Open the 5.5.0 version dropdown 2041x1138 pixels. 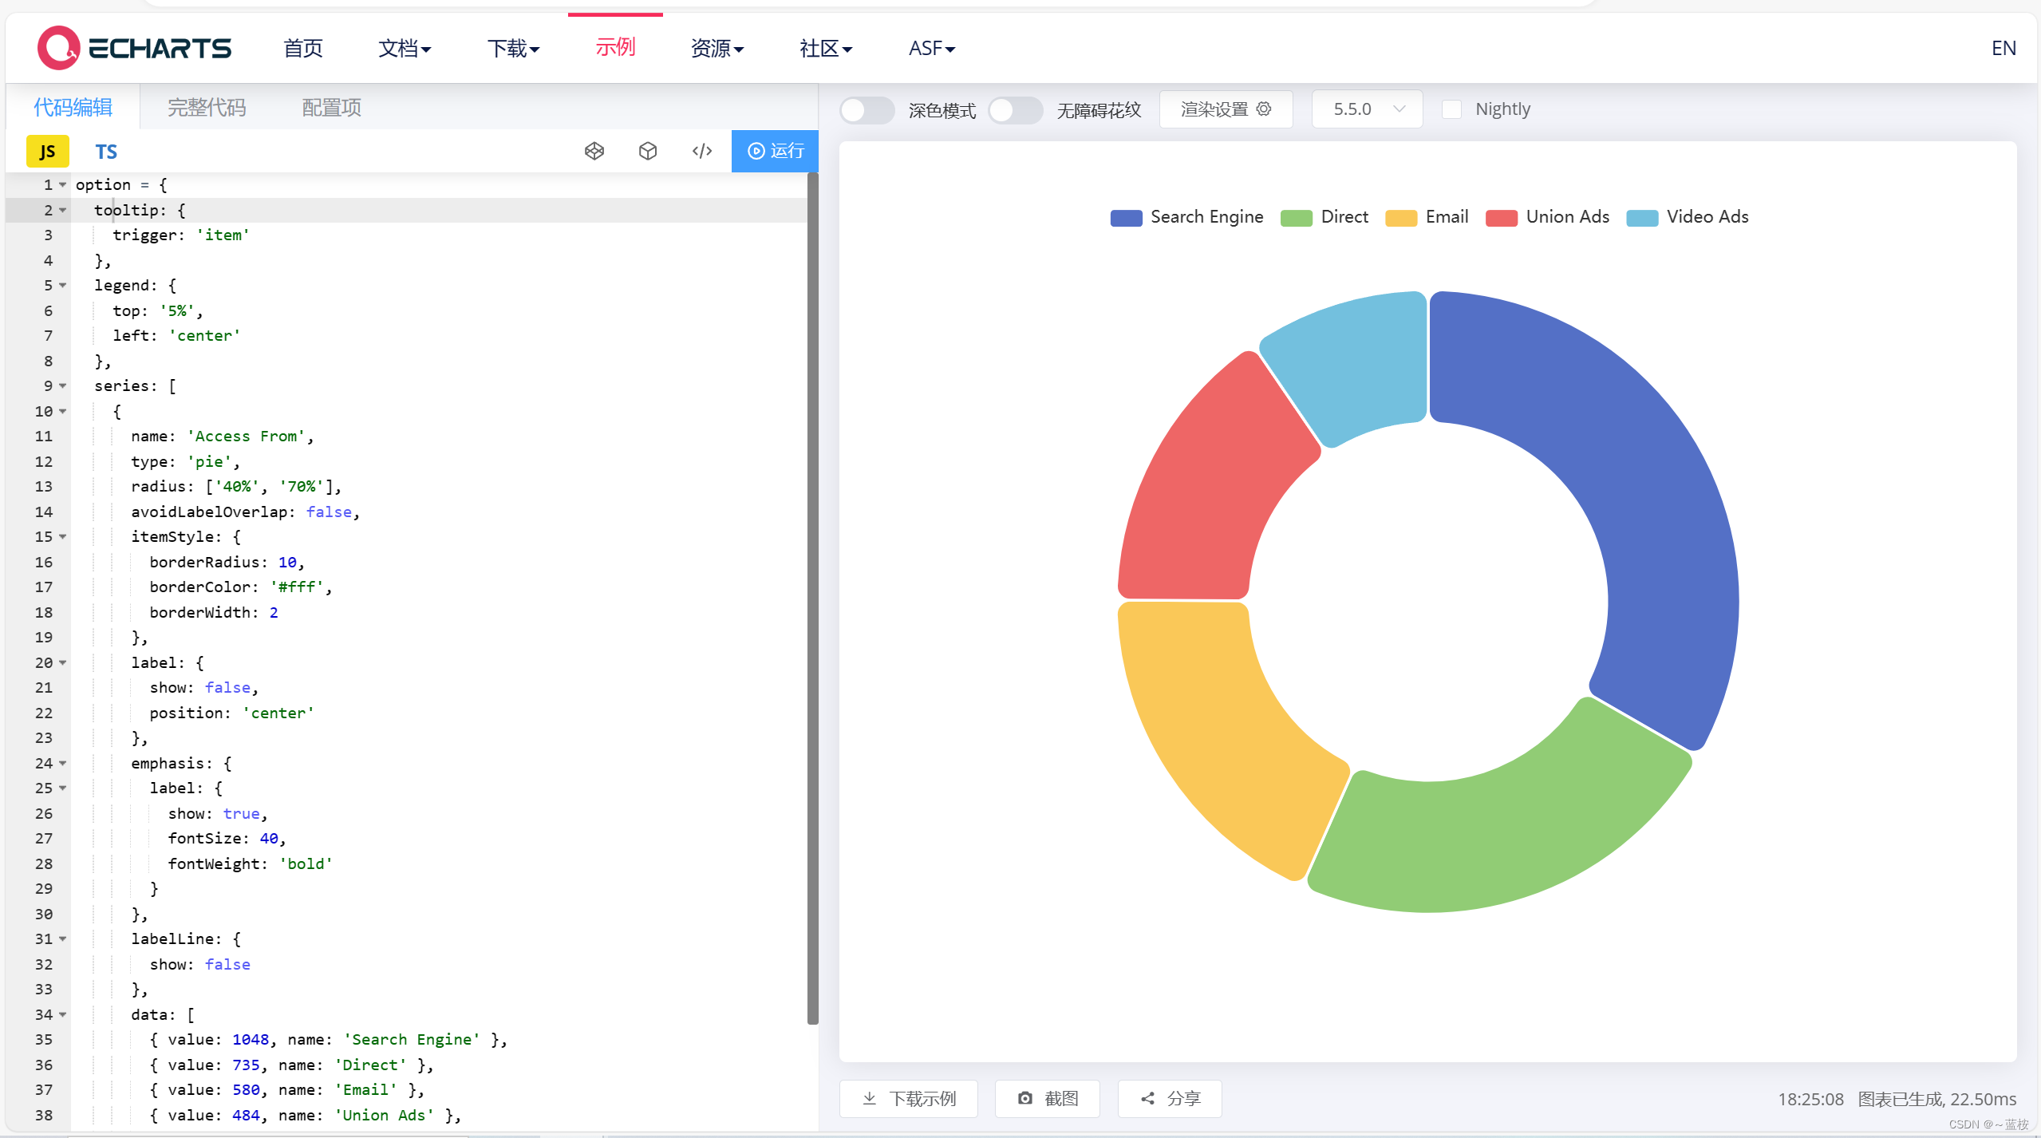[x=1365, y=109]
